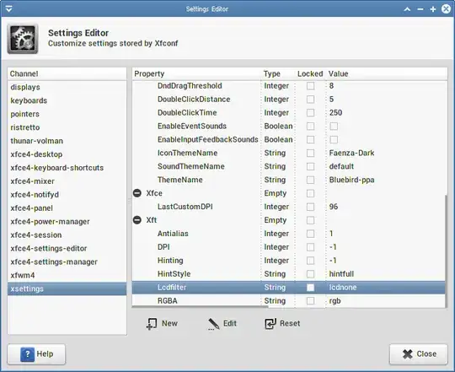
Task: Click the property list vertical scrollbar
Action: (x=447, y=251)
